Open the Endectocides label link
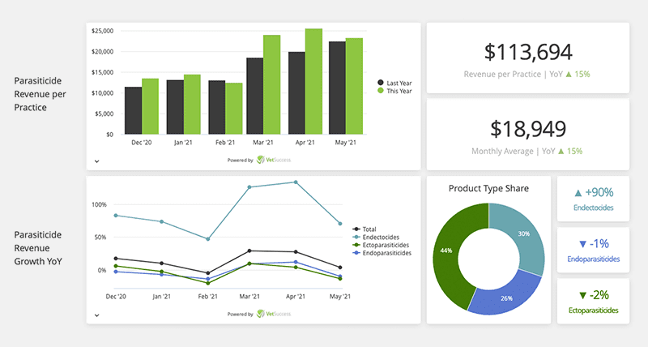 click(x=594, y=208)
